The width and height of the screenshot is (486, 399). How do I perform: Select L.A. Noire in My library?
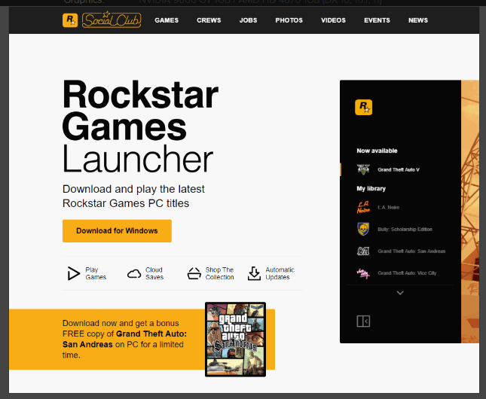pyautogui.click(x=388, y=208)
